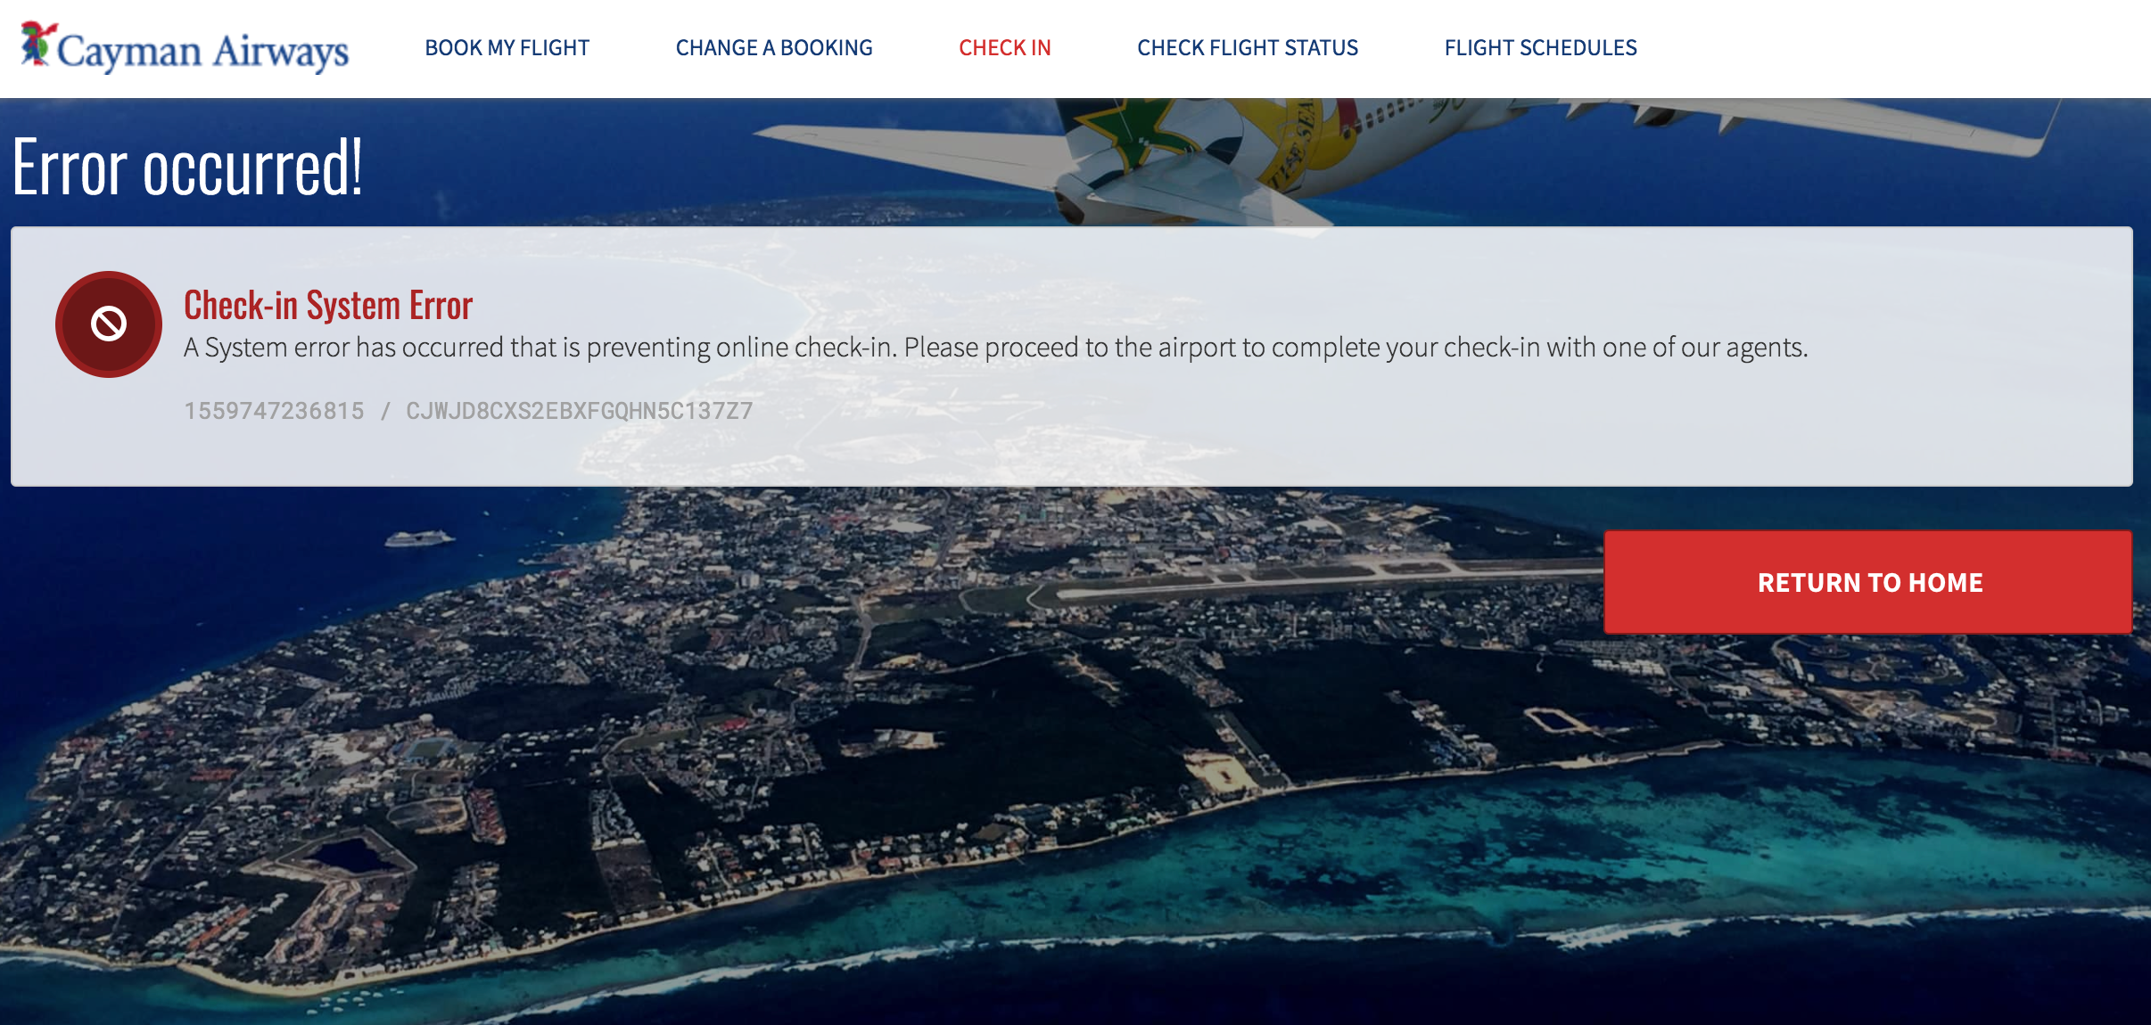The image size is (2151, 1025).
Task: Click the dark blue pond in the aerial photo
Action: pos(352,857)
